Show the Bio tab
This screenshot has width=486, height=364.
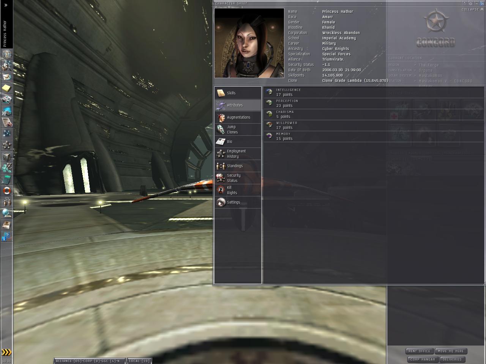pyautogui.click(x=238, y=141)
